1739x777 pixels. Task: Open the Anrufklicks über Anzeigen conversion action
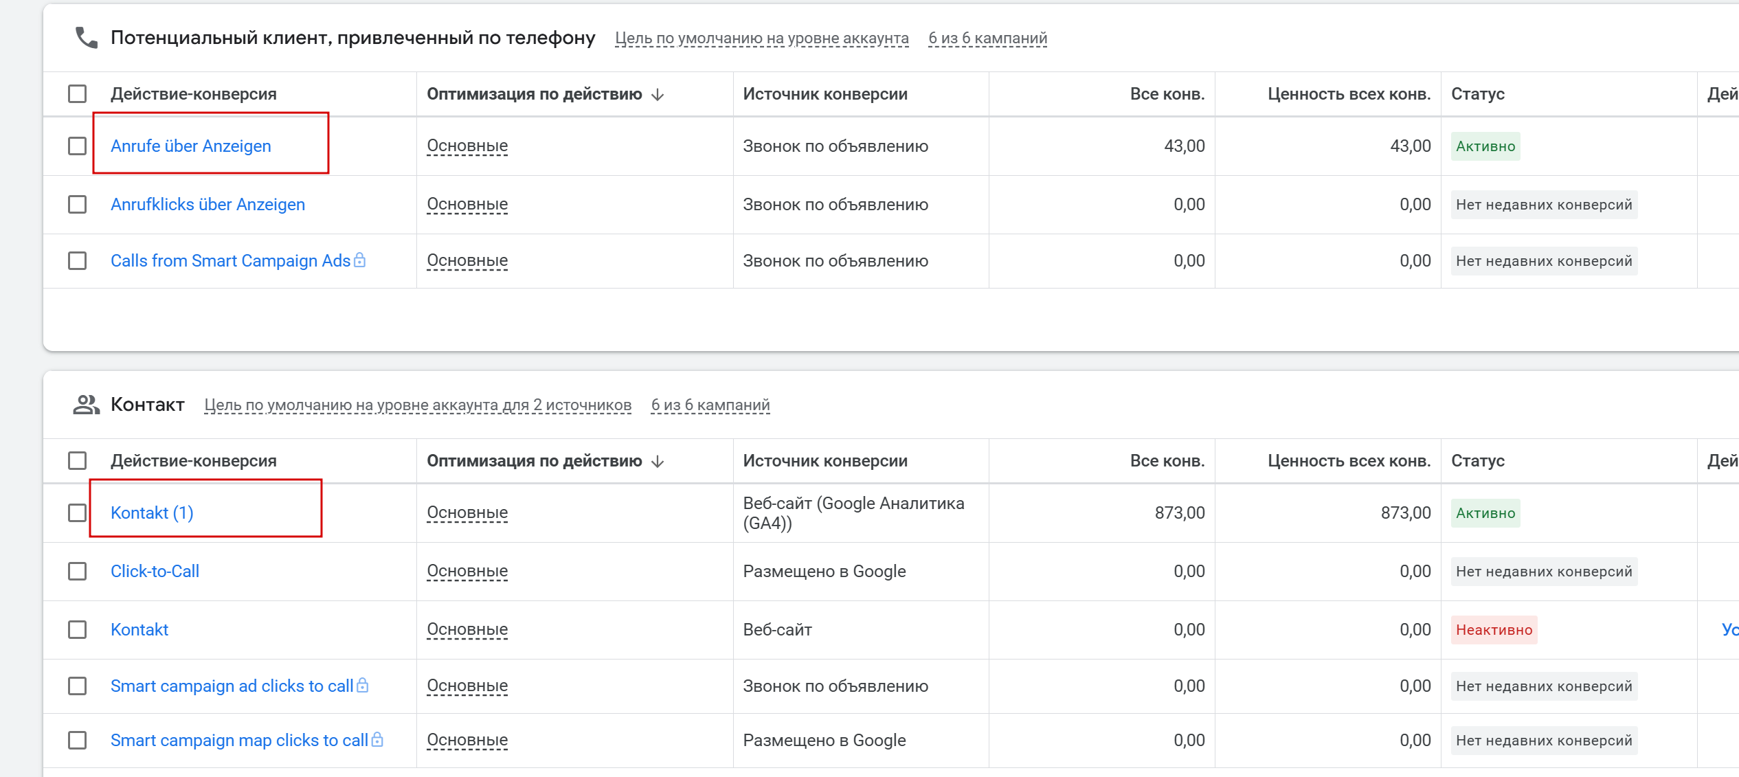(x=207, y=205)
